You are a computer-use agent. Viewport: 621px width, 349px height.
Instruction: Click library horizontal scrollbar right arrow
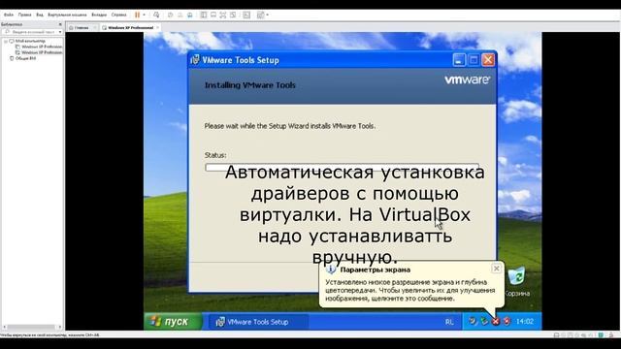point(60,328)
